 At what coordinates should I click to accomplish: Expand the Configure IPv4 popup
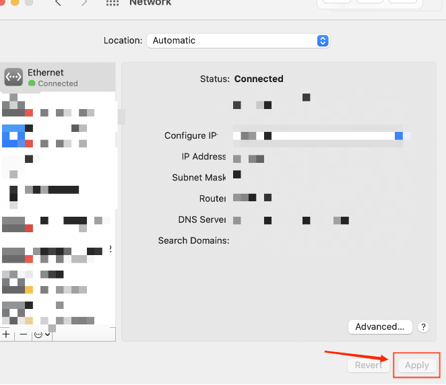click(x=321, y=136)
